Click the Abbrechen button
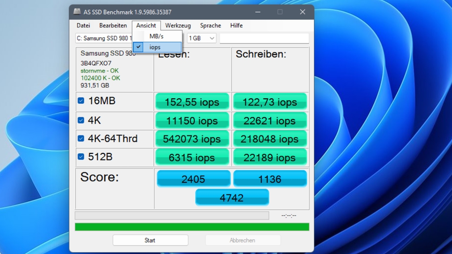The width and height of the screenshot is (452, 254). click(x=243, y=240)
